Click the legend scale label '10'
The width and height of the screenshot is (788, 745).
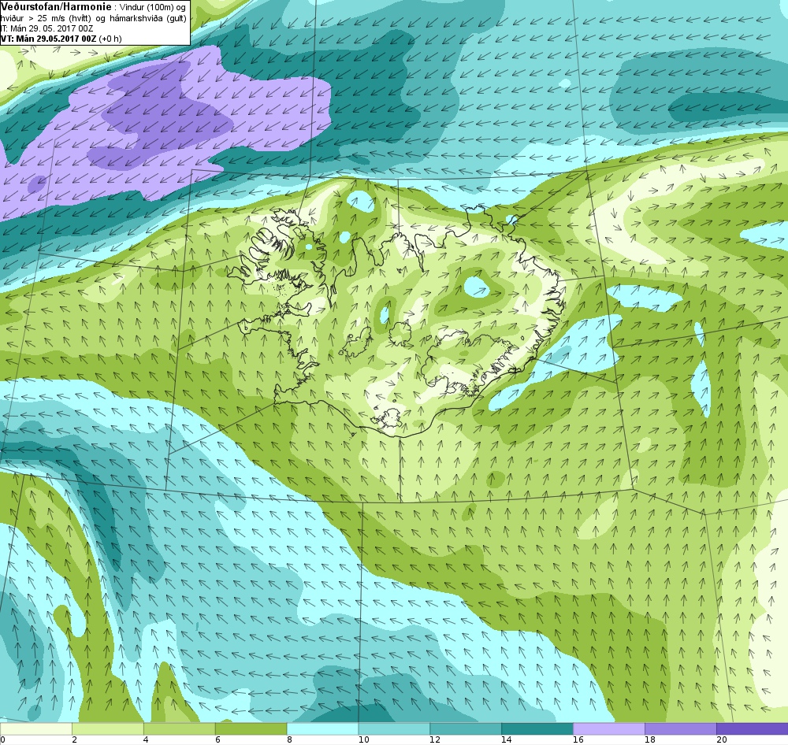point(364,740)
